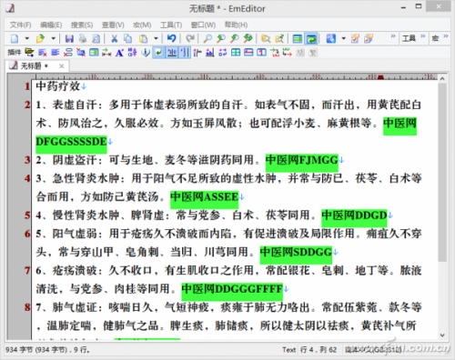Open the 窗口(W) menu
The width and height of the screenshot is (455, 360).
[203, 25]
